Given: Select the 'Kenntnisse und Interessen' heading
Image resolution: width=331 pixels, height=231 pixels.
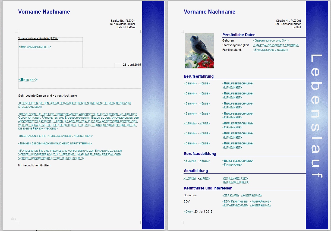Looking at the screenshot, I should point(208,188).
